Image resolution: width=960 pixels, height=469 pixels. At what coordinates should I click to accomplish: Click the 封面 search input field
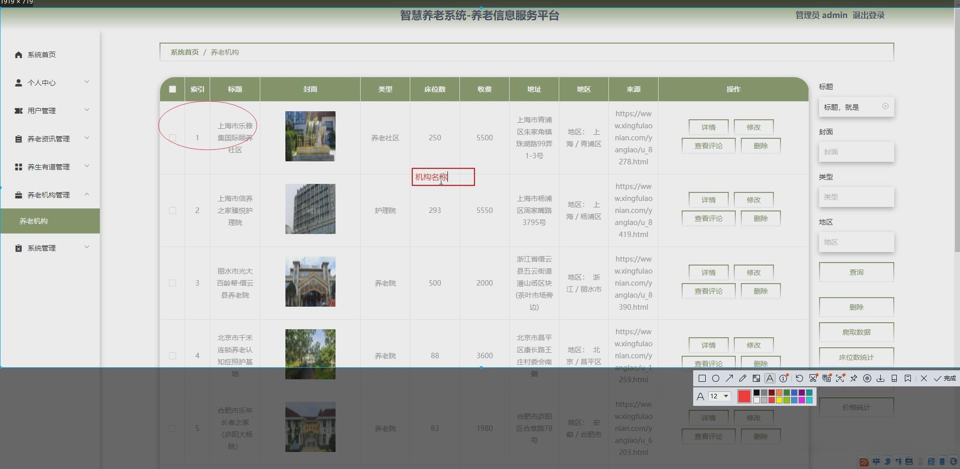tap(857, 152)
